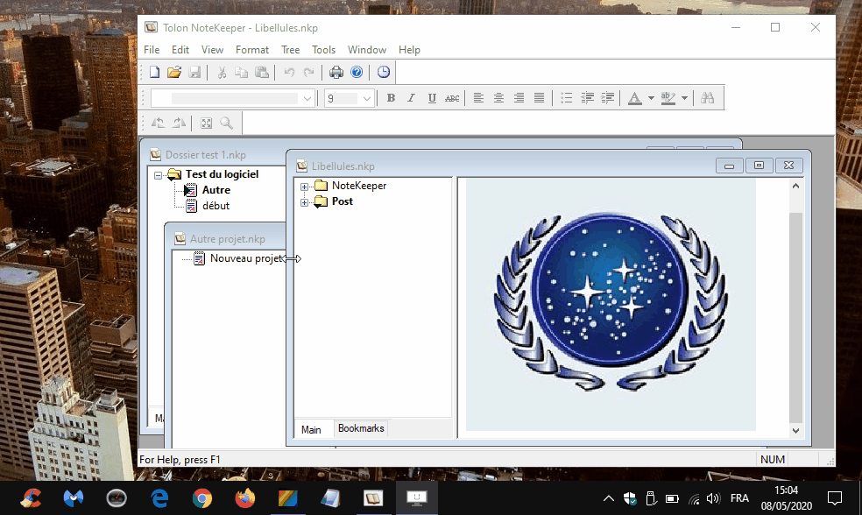This screenshot has height=515, width=862.
Task: Click scrollbar down arrow in note pane
Action: pos(795,431)
